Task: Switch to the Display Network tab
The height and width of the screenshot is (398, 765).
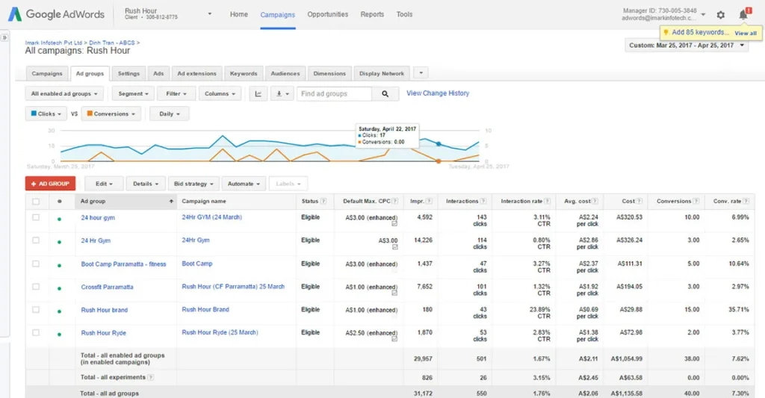Action: pyautogui.click(x=382, y=74)
